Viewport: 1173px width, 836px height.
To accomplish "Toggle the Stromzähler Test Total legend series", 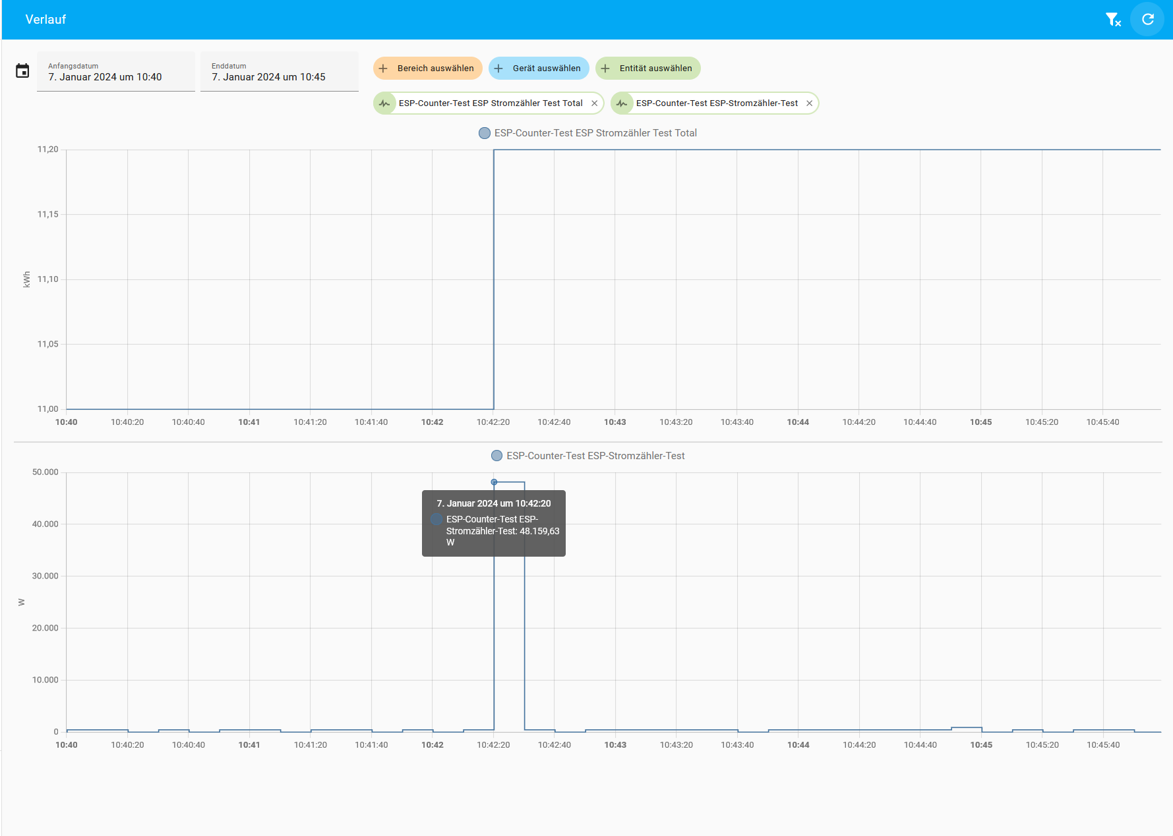I will [587, 133].
